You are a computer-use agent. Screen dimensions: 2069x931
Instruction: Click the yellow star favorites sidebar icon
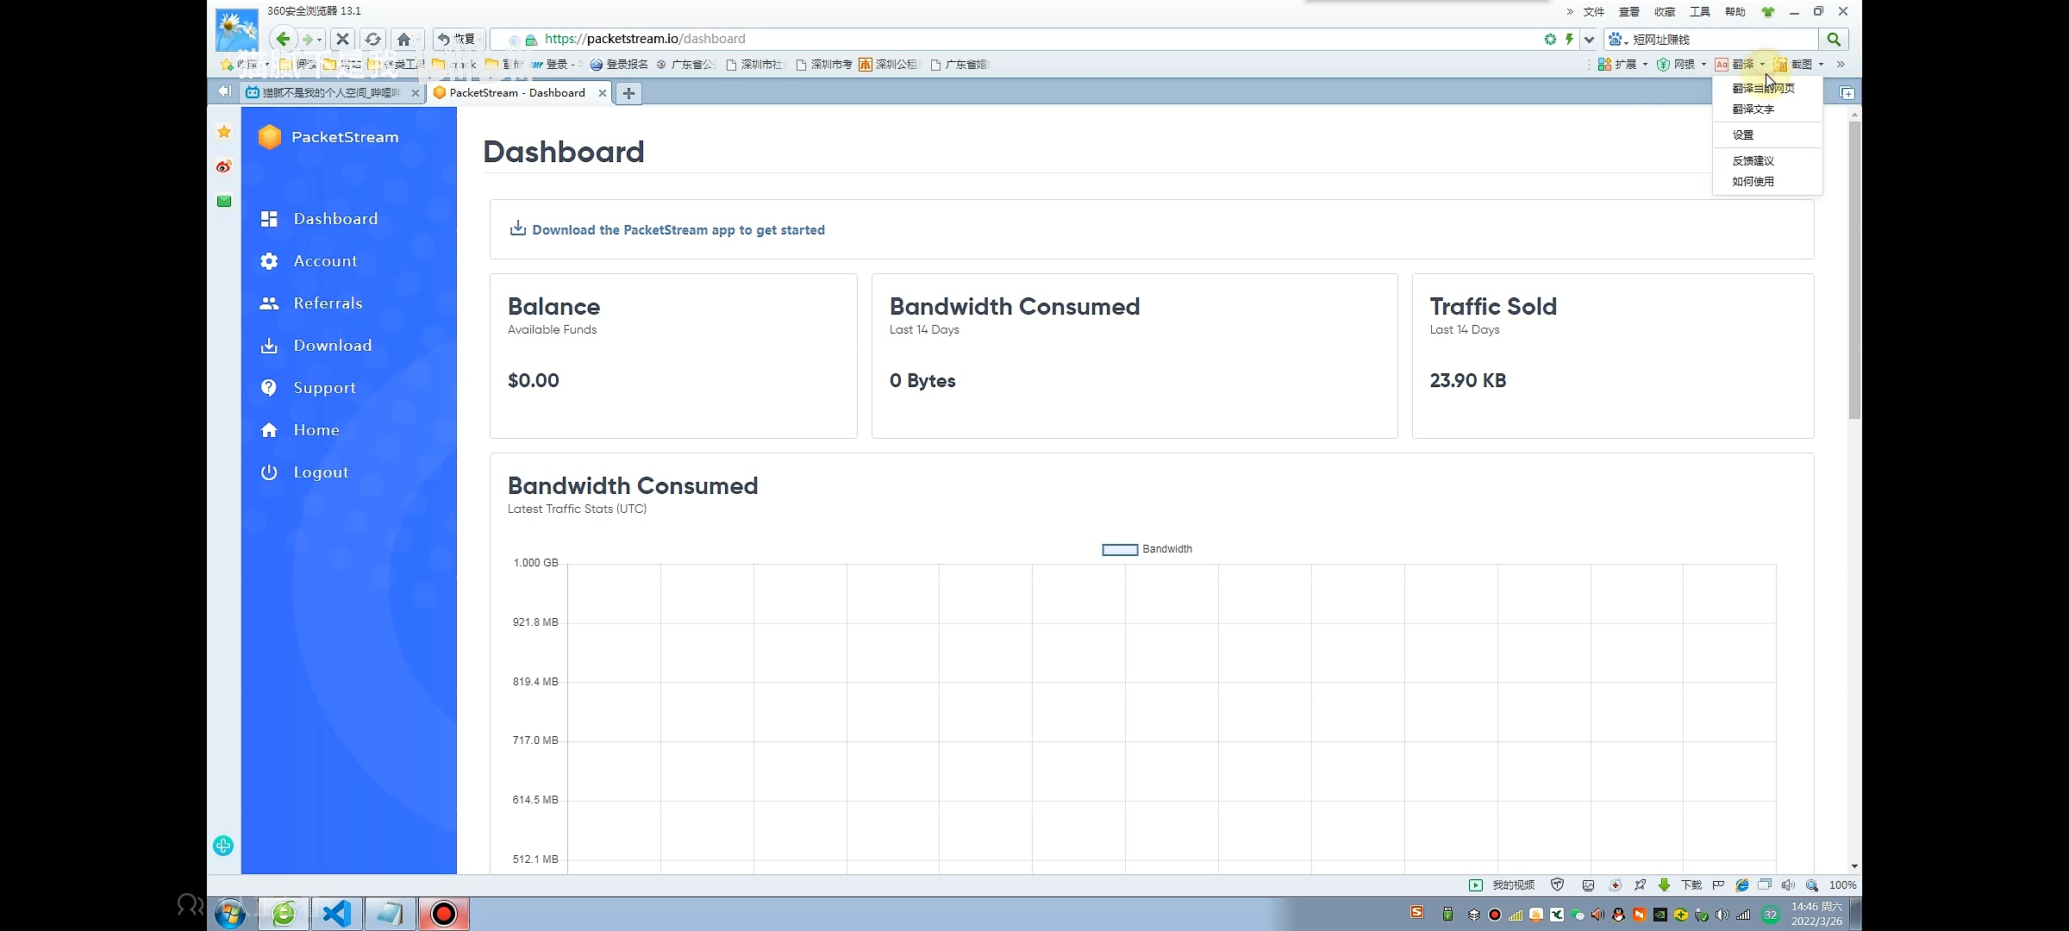[224, 132]
